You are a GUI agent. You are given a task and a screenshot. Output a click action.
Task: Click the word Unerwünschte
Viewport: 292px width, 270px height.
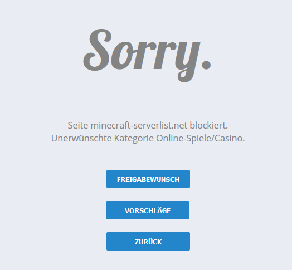click(x=81, y=138)
